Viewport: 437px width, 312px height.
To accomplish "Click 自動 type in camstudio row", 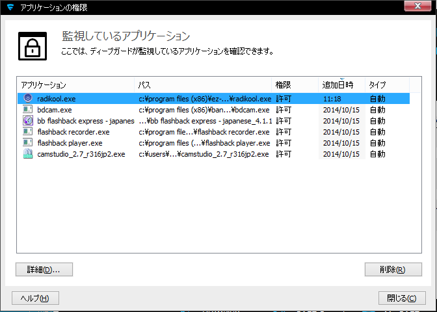I will tap(378, 154).
